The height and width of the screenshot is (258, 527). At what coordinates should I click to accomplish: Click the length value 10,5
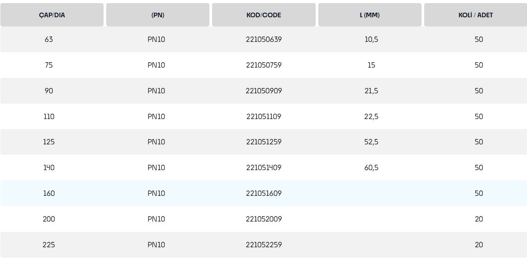371,40
